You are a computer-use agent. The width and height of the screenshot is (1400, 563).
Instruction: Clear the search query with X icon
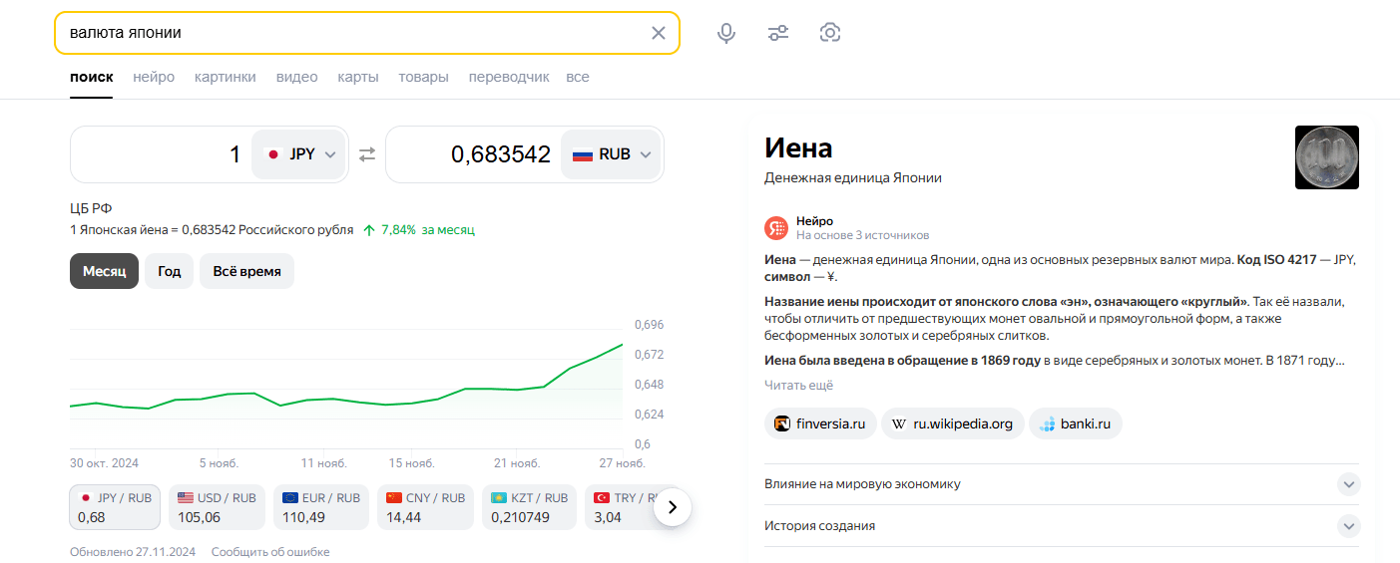(659, 33)
